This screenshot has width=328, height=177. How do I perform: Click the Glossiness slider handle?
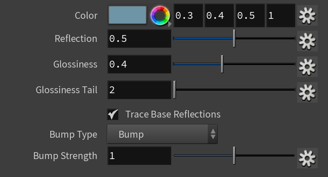click(x=222, y=64)
